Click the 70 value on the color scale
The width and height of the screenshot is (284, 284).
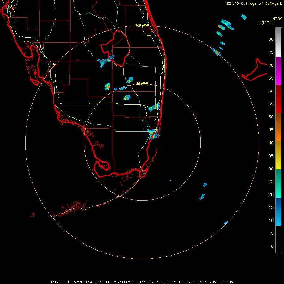click(271, 65)
